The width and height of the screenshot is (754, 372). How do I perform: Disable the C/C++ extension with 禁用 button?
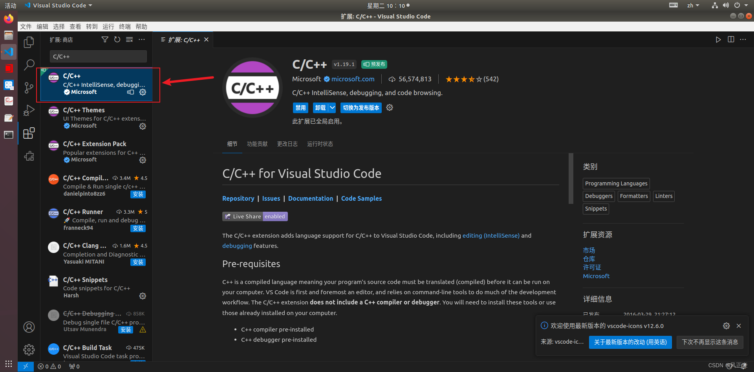pyautogui.click(x=300, y=108)
